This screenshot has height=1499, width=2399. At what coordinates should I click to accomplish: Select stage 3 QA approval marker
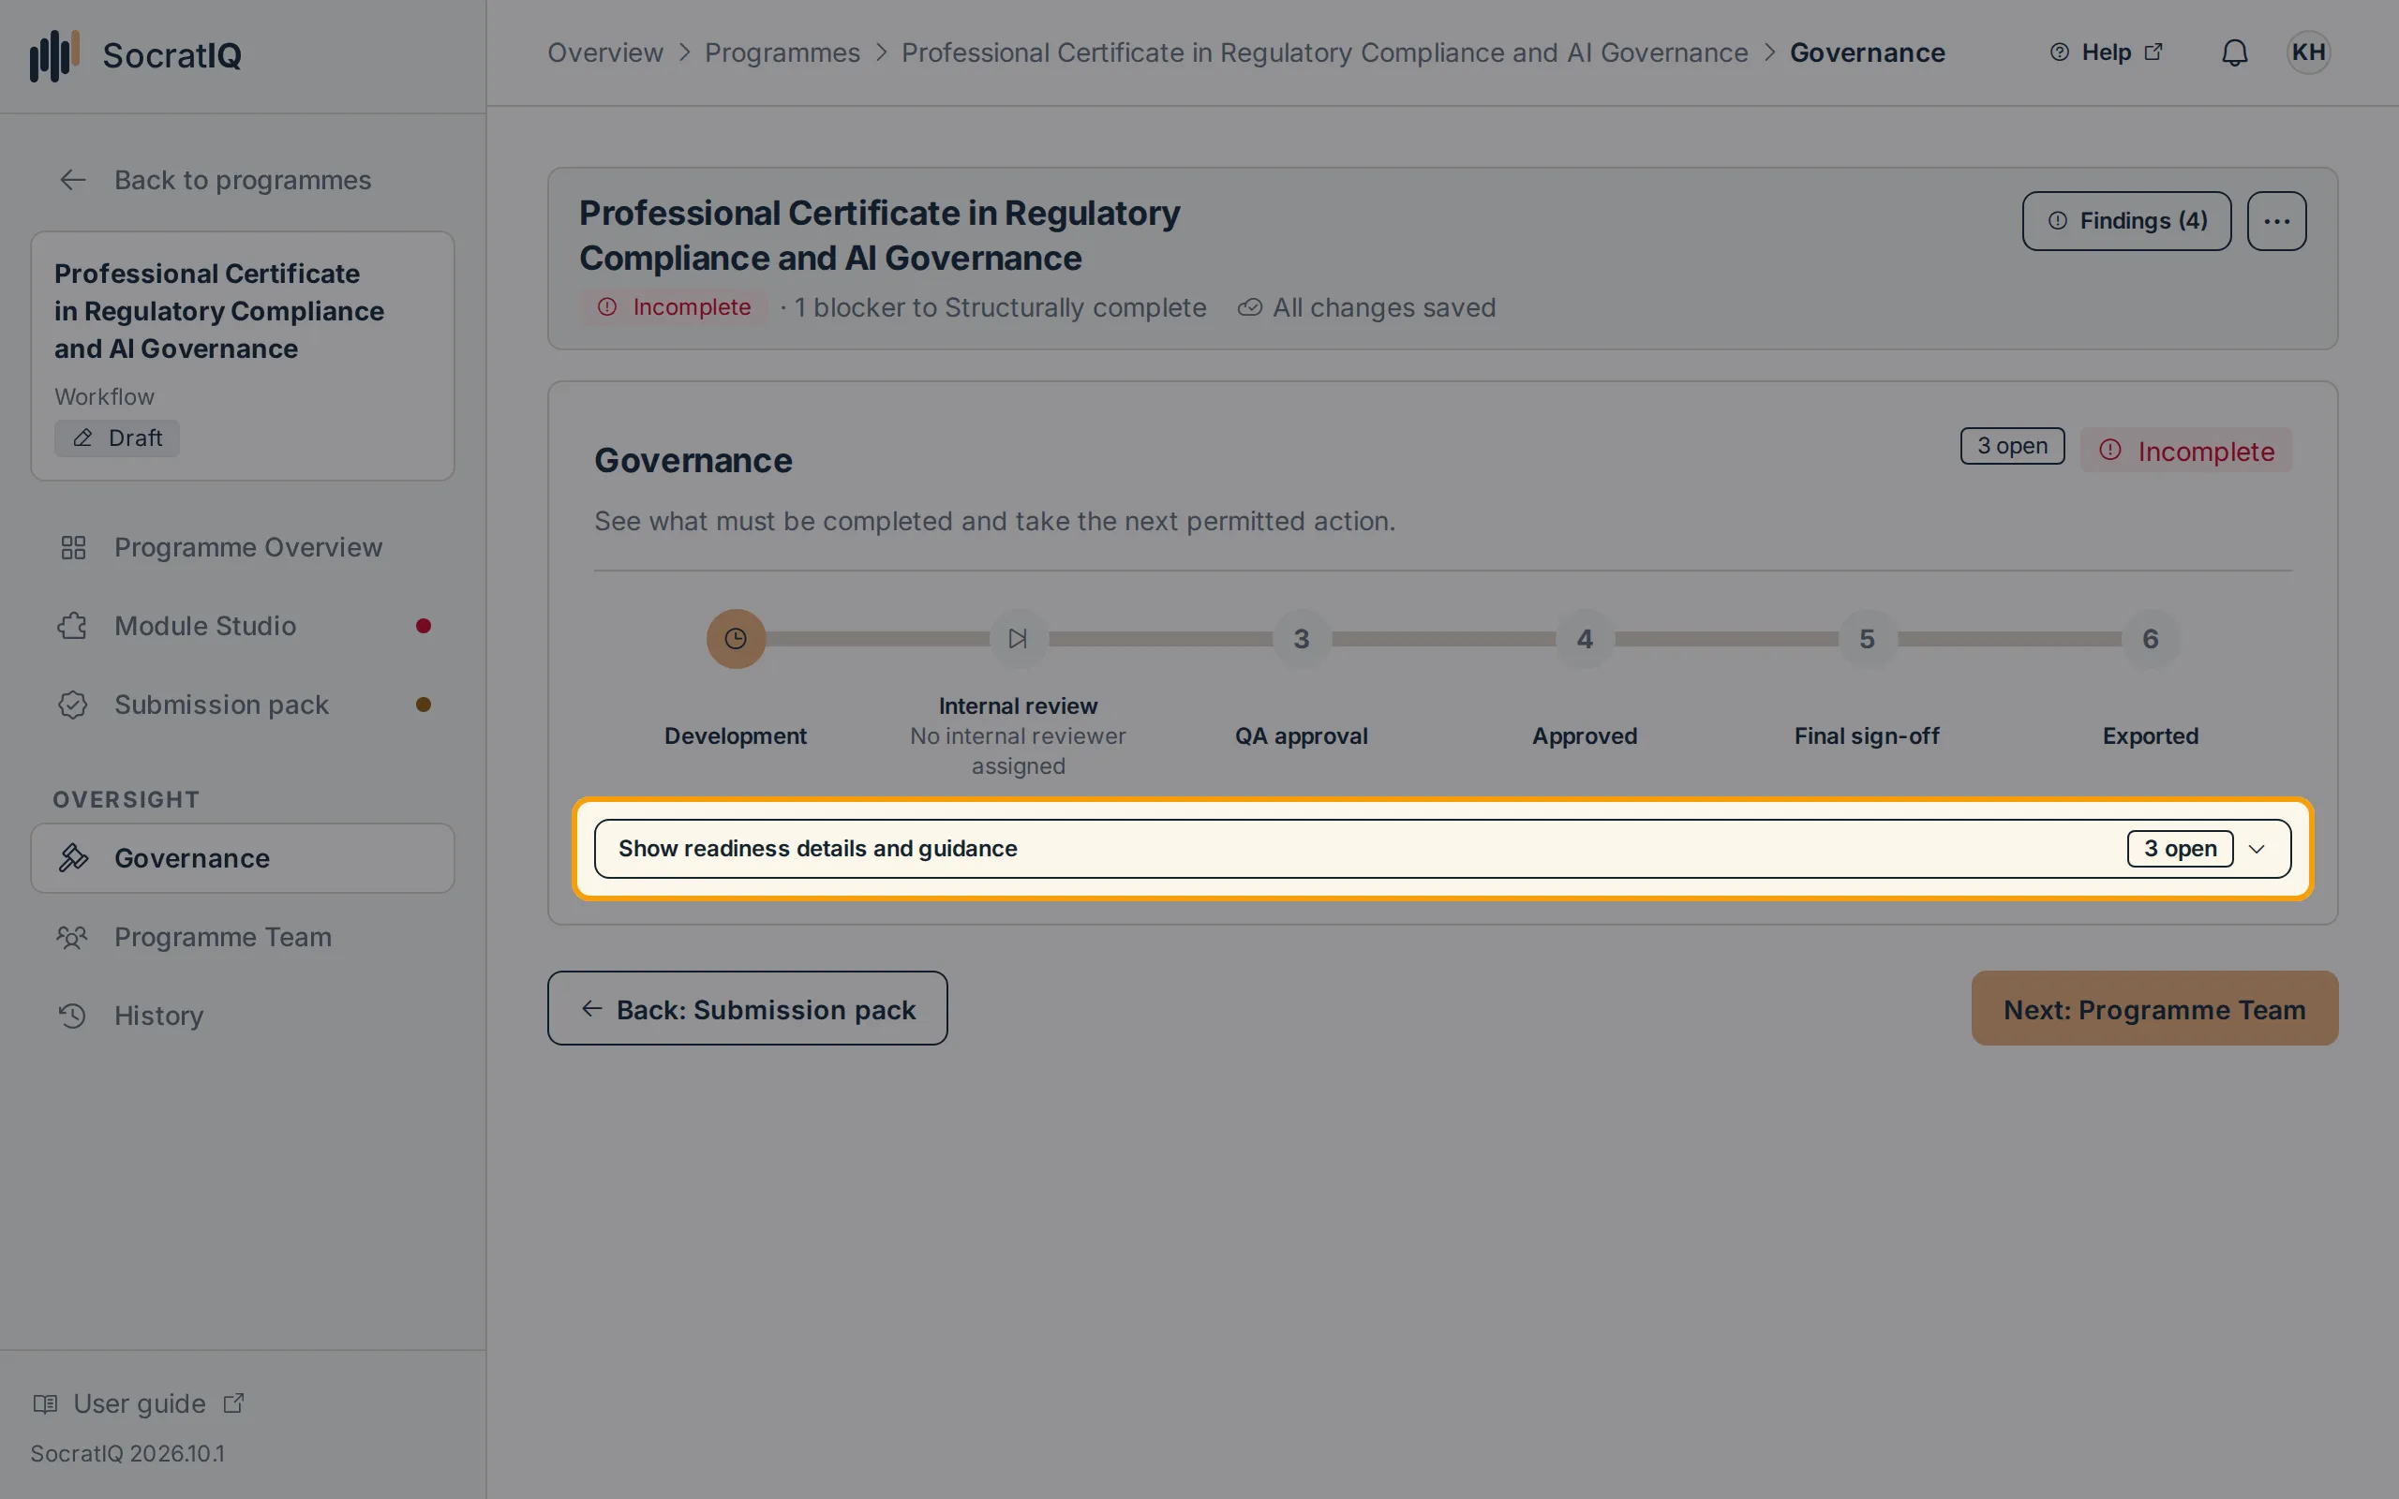(1302, 638)
